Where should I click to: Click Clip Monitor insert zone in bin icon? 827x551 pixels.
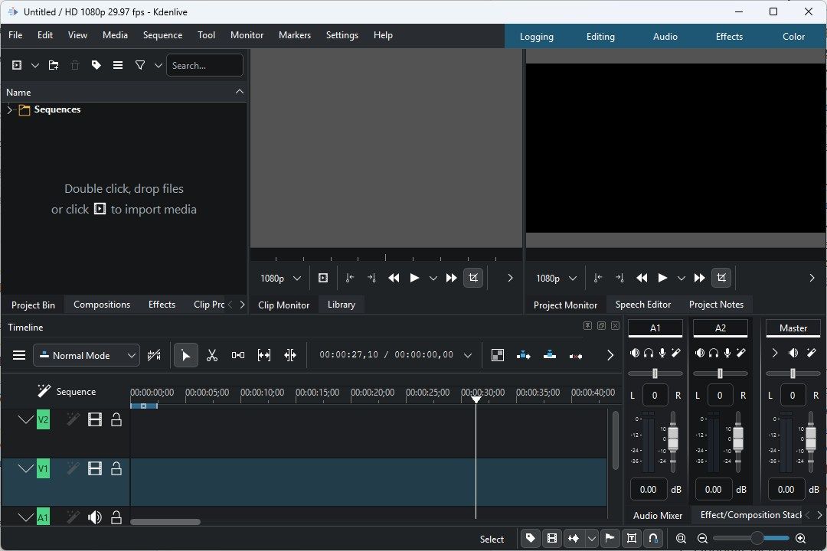click(x=323, y=278)
